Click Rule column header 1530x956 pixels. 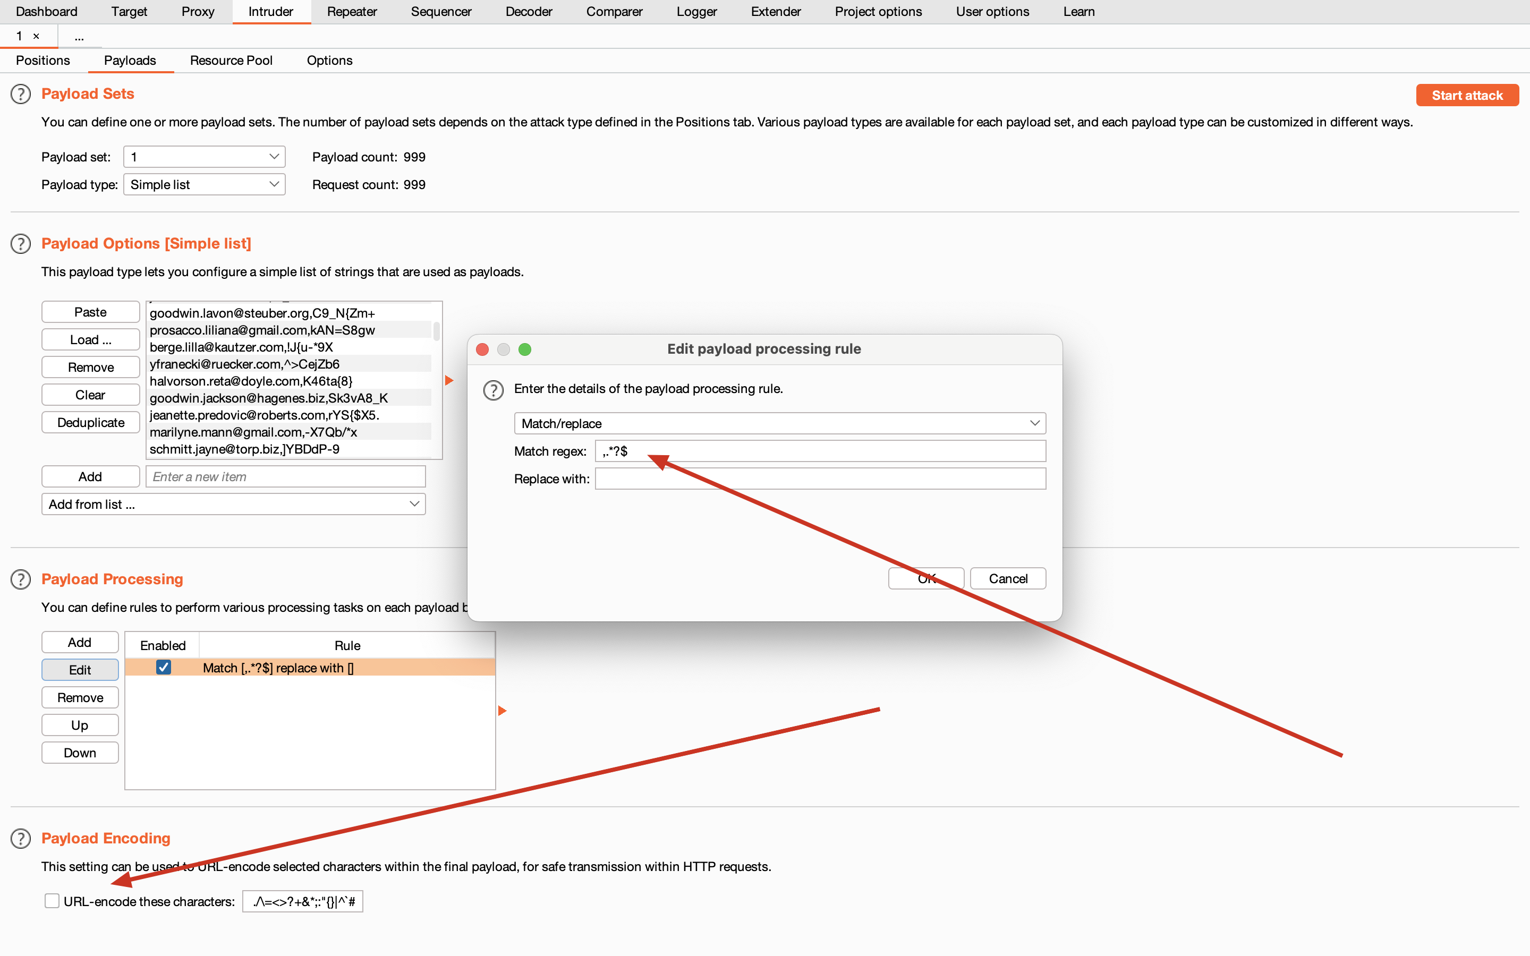point(347,645)
